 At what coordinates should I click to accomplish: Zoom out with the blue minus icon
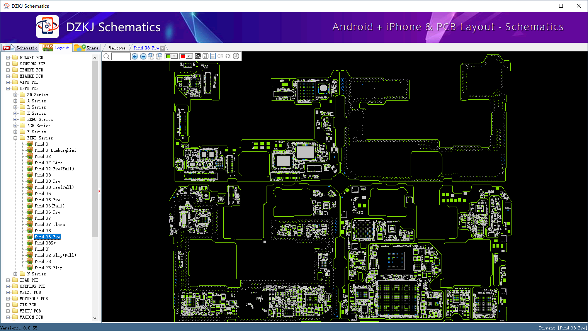coord(143,56)
